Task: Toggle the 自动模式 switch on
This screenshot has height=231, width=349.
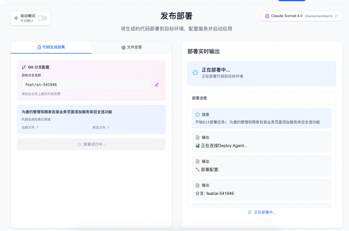Action: (x=42, y=18)
